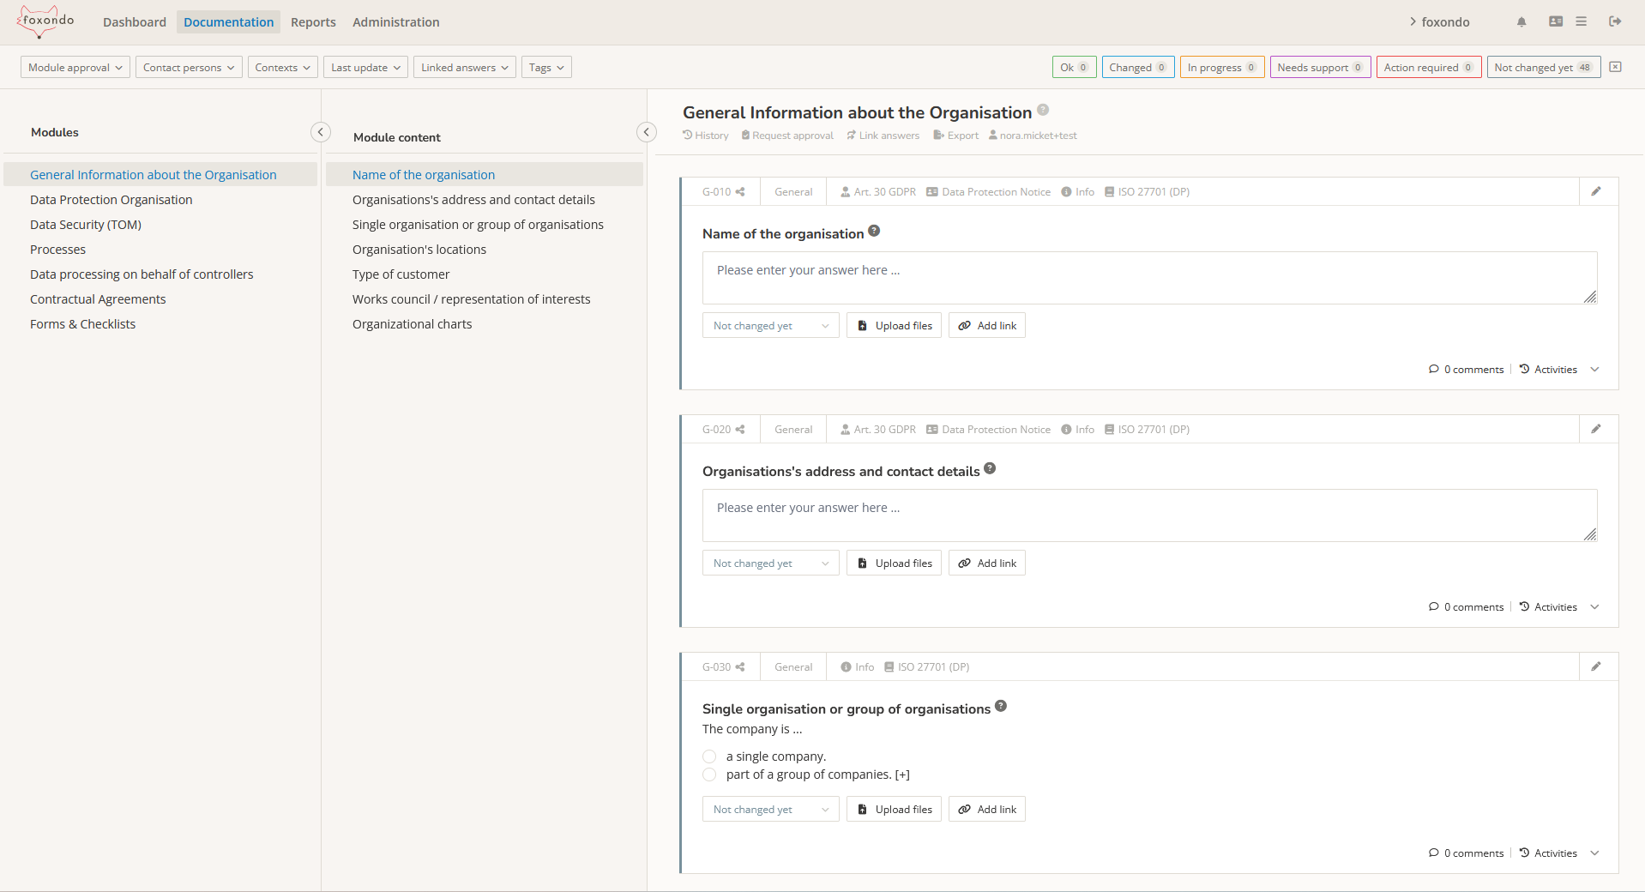Request approval for this module

click(x=786, y=135)
